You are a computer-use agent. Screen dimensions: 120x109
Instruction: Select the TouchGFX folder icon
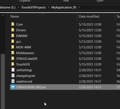click(x=13, y=64)
